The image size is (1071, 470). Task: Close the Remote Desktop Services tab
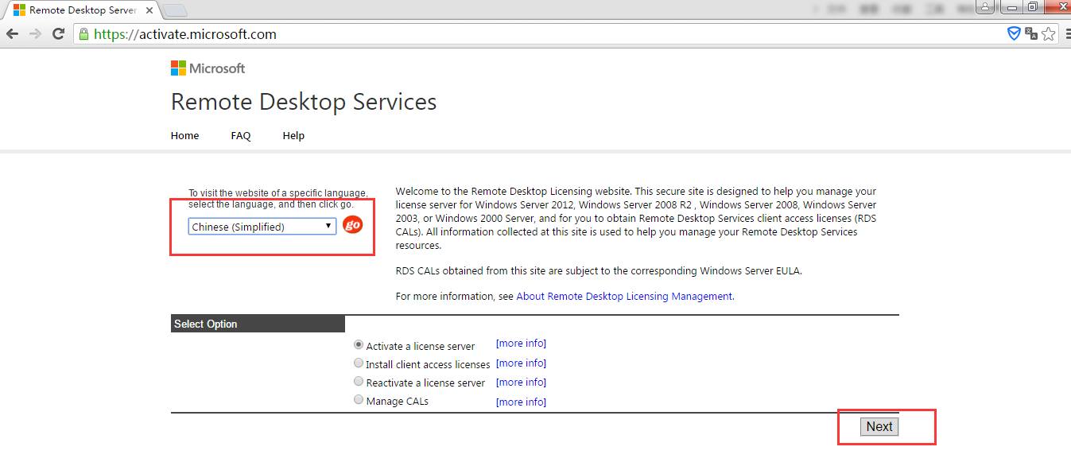point(149,10)
